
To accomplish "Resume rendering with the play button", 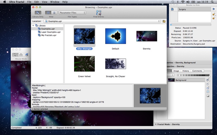I will coord(214,9).
